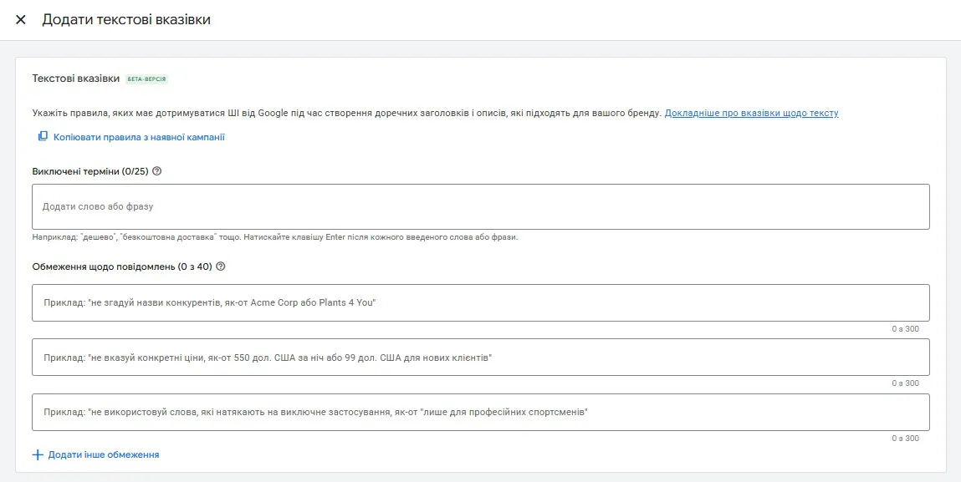Focus the restriction field about професійних спортсменів
961x482 pixels.
[480, 412]
